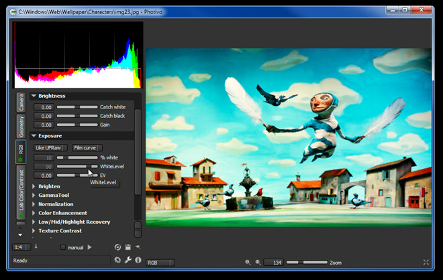Open the Gimp export icon next to save

138,247
